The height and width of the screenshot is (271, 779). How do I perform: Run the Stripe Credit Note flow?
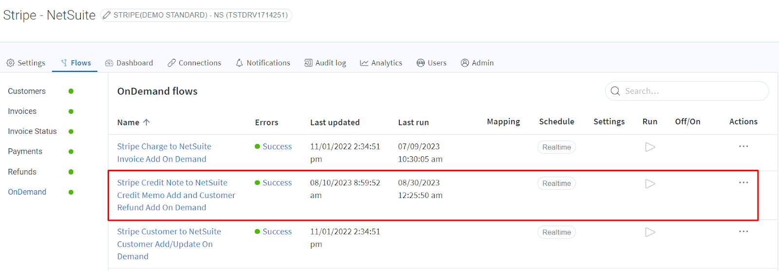coord(650,183)
